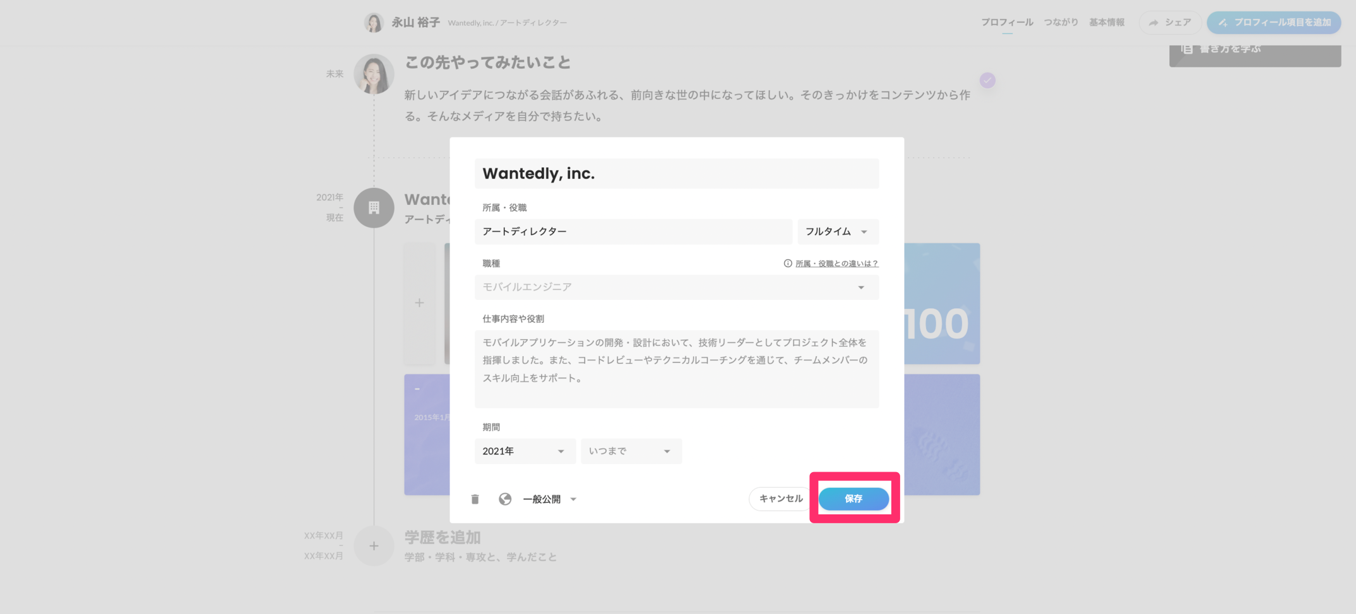Click the globe visibility icon
Viewport: 1356px width, 614px height.
505,499
